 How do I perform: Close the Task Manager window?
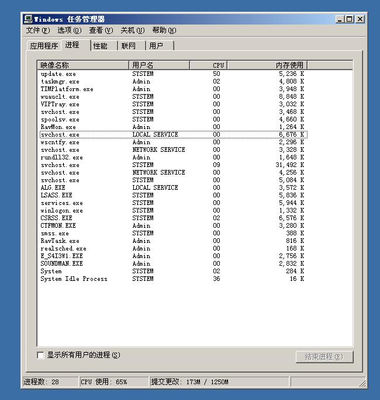(x=360, y=19)
